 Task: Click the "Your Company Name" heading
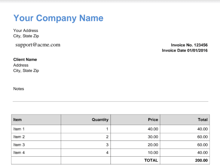[58, 18]
